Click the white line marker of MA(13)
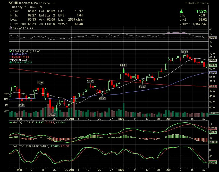219x172 pixels. point(11,60)
